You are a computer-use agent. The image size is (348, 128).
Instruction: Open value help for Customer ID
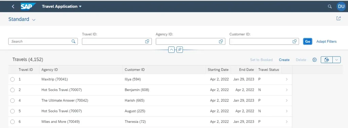click(295, 41)
